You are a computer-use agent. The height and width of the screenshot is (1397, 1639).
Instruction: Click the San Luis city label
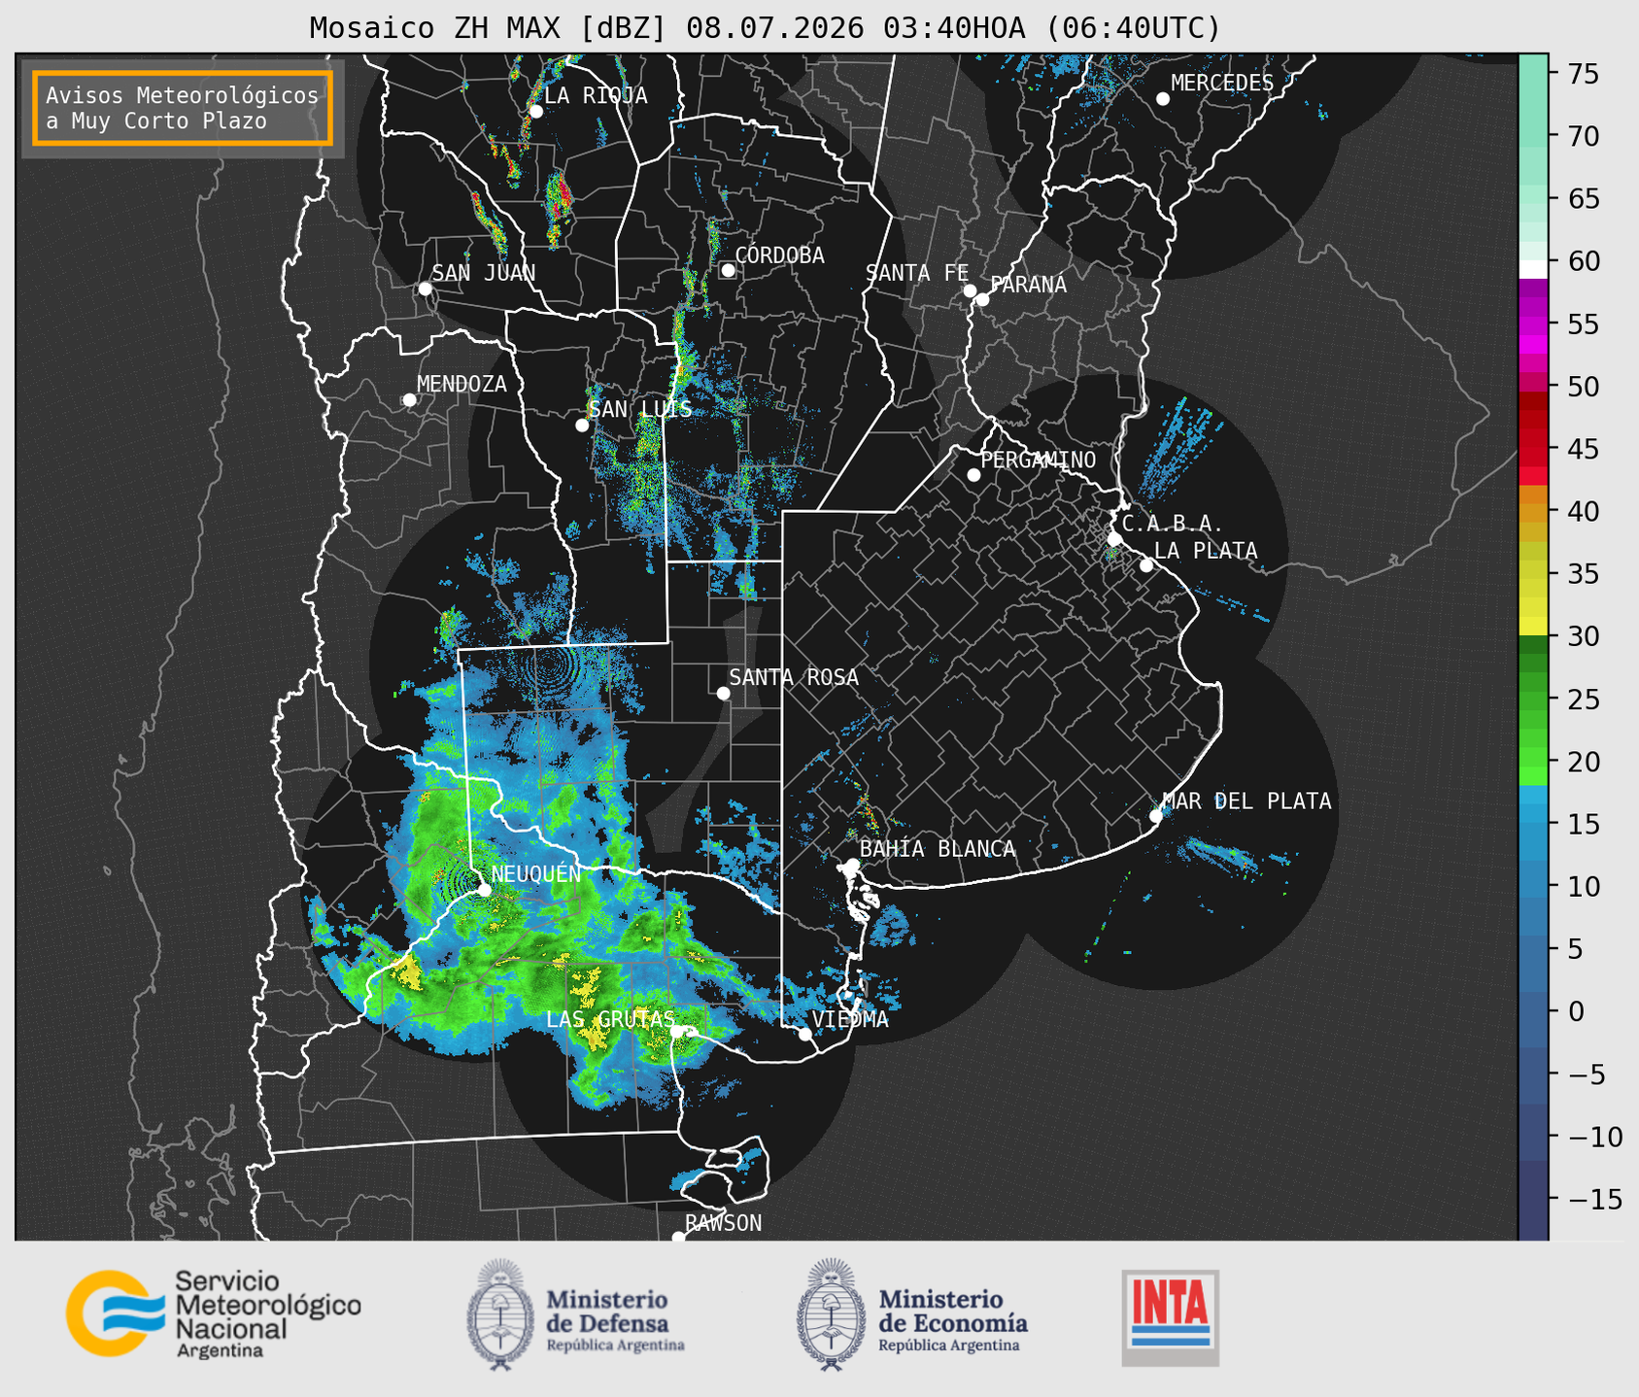point(640,409)
